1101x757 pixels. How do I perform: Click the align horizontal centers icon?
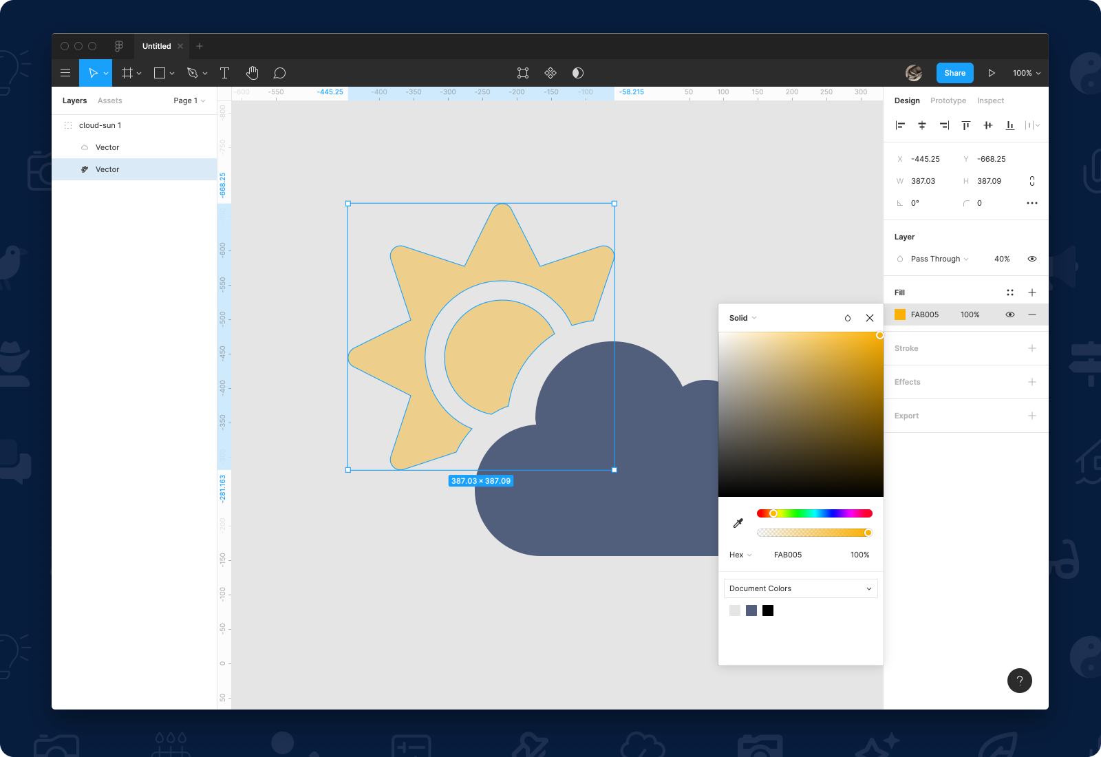coord(922,125)
